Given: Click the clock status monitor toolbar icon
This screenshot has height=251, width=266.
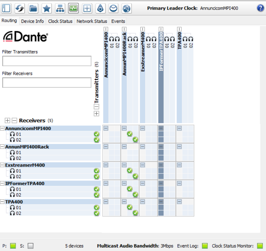Looking at the screenshot, I should 73,8.
